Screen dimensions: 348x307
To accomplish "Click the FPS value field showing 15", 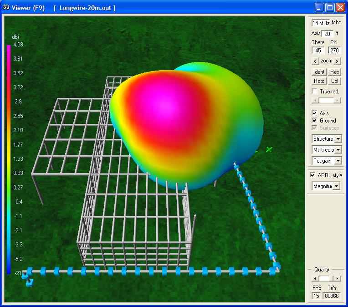I will (x=316, y=296).
